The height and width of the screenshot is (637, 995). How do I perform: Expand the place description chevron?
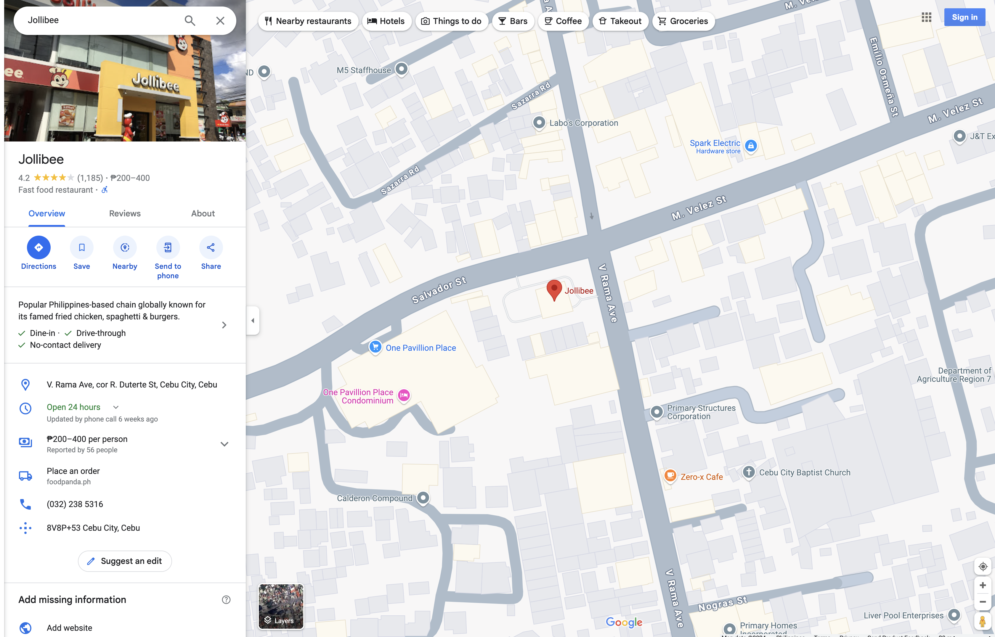224,325
